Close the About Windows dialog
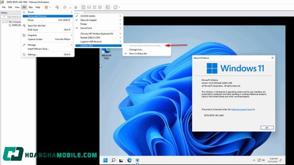 273,58
